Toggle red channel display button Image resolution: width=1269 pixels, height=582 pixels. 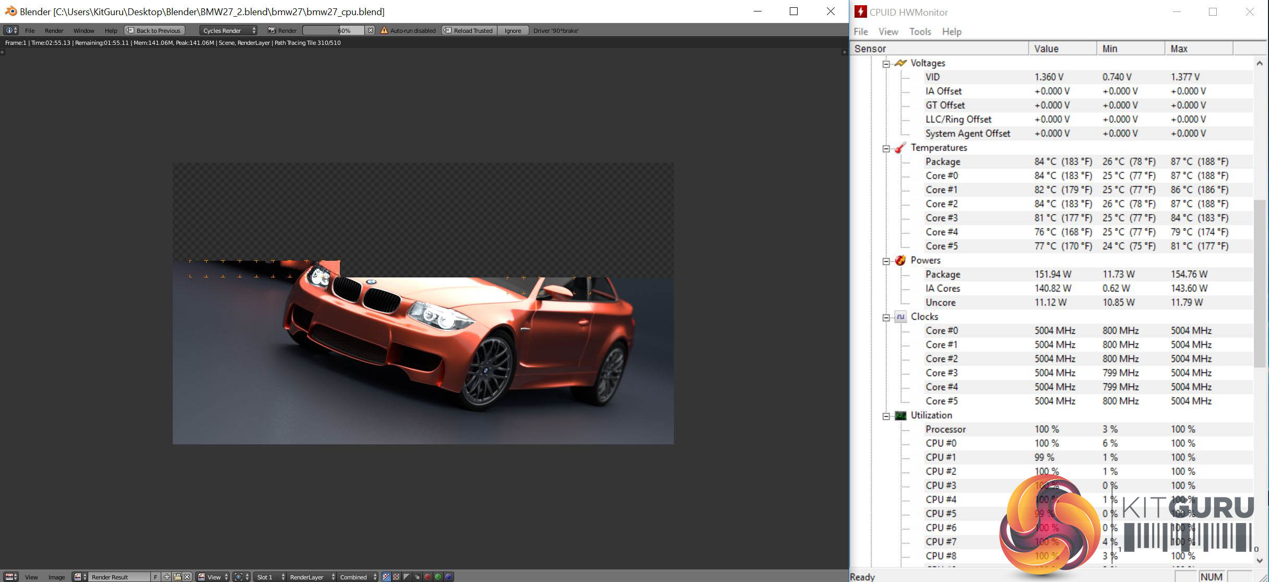pyautogui.click(x=428, y=577)
